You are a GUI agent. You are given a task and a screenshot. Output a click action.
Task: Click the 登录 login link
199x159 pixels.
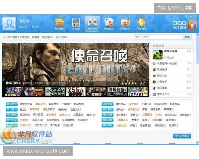(23, 27)
